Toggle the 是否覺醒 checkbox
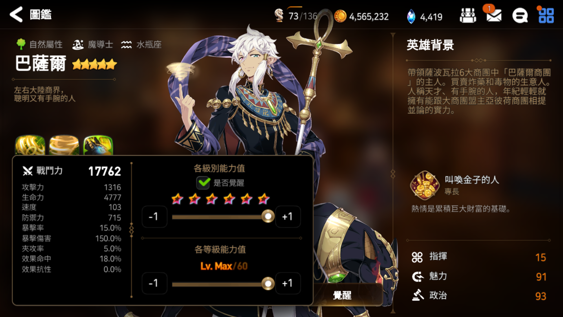Image resolution: width=563 pixels, height=317 pixels. pos(203,182)
